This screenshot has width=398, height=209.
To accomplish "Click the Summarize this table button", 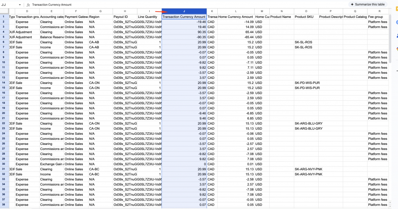I will click(367, 4).
